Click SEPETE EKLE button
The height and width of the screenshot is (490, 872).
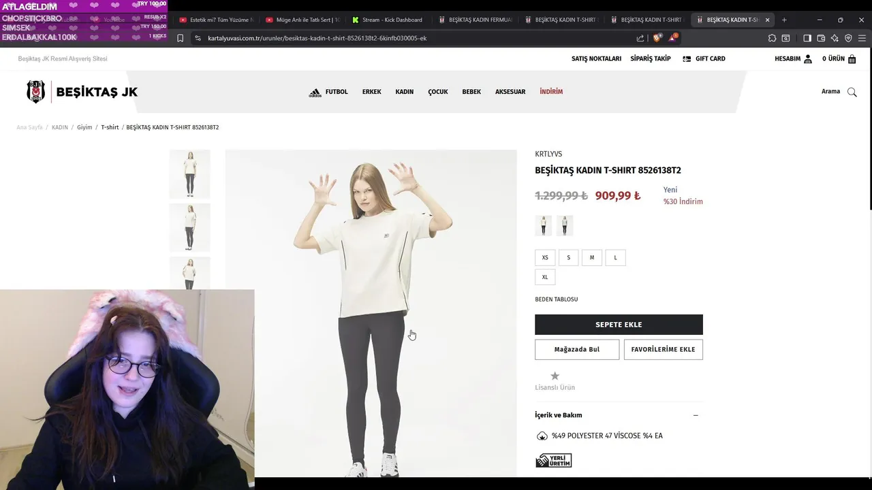coord(619,325)
